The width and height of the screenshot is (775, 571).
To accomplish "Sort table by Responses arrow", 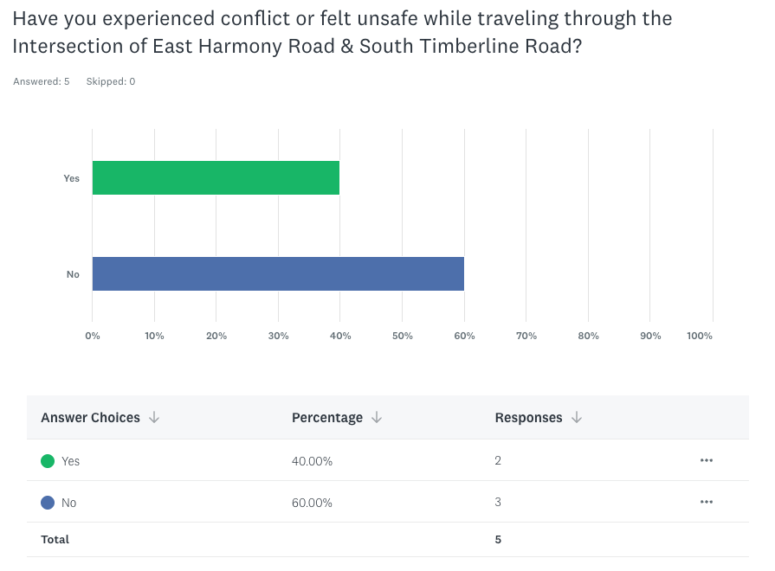I will (577, 418).
